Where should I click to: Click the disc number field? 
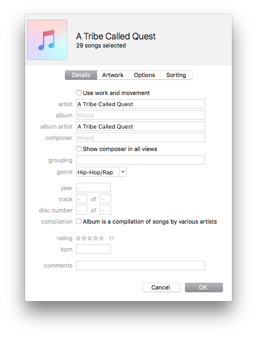click(81, 210)
